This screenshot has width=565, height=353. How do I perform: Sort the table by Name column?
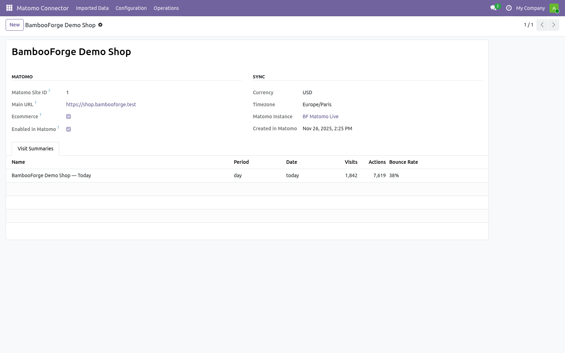18,162
